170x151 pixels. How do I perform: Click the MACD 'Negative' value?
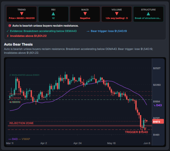coord(85,18)
